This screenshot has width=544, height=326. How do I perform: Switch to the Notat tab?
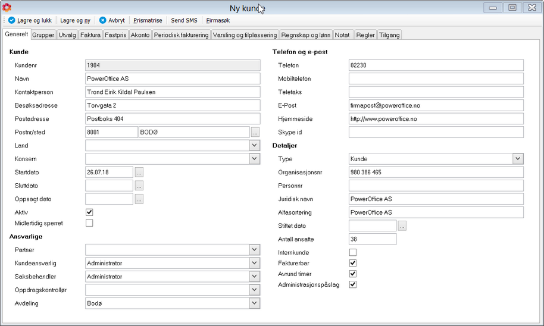[342, 35]
